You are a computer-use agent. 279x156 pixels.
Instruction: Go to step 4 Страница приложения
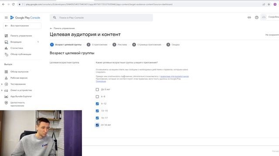pyautogui.click(x=146, y=45)
